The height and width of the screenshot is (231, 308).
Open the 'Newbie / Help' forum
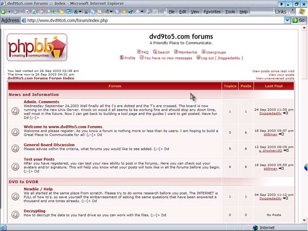(38, 189)
